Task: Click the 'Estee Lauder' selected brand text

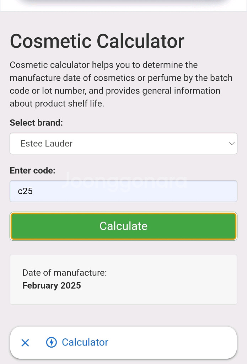Action: tap(47, 144)
